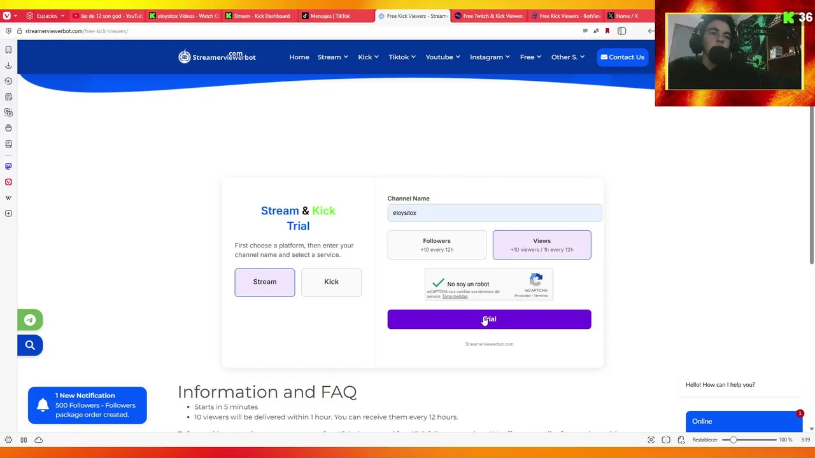Click the sync cloud icon in status bar
The height and width of the screenshot is (458, 815).
coord(39,440)
